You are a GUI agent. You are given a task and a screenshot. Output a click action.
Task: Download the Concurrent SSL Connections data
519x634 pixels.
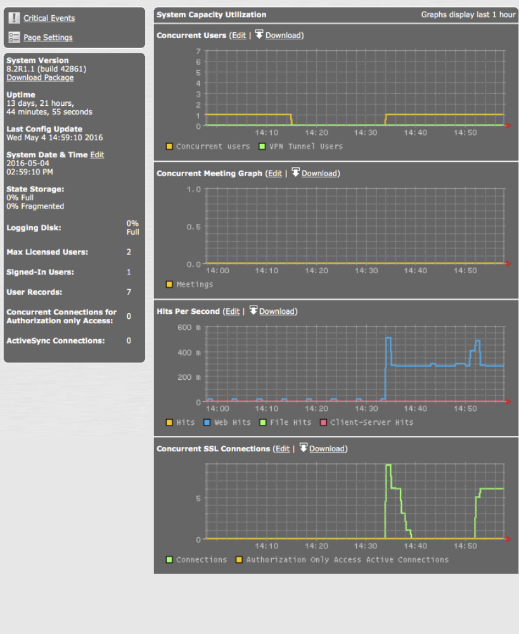pos(326,449)
